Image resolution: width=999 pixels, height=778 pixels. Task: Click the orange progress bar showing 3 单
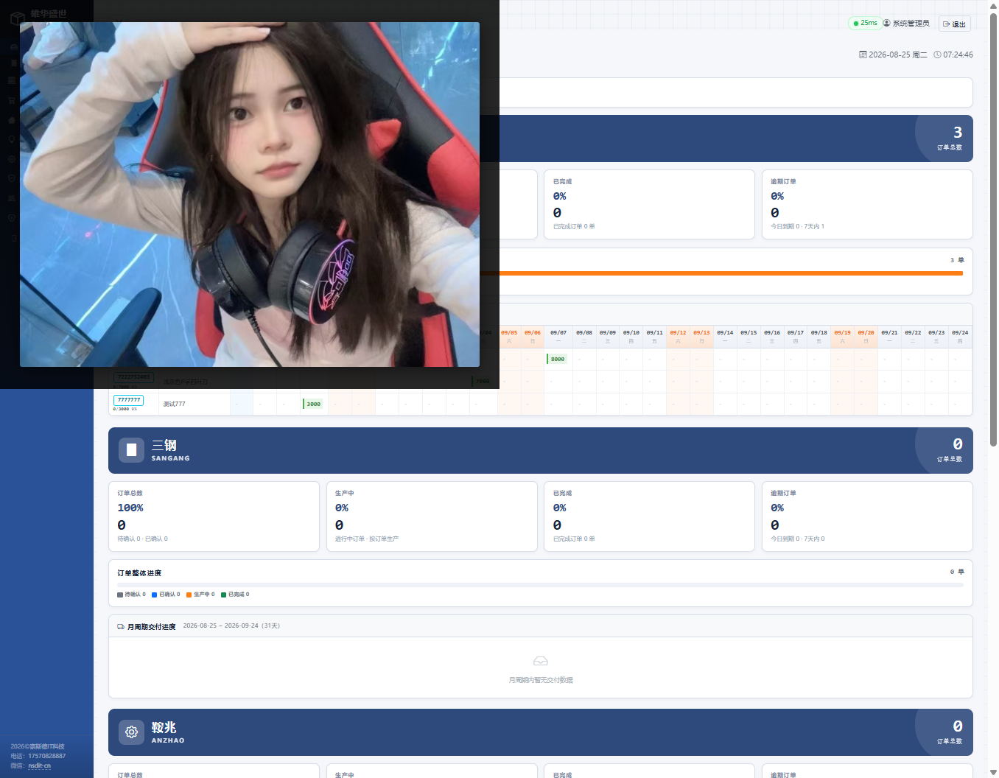pos(731,273)
